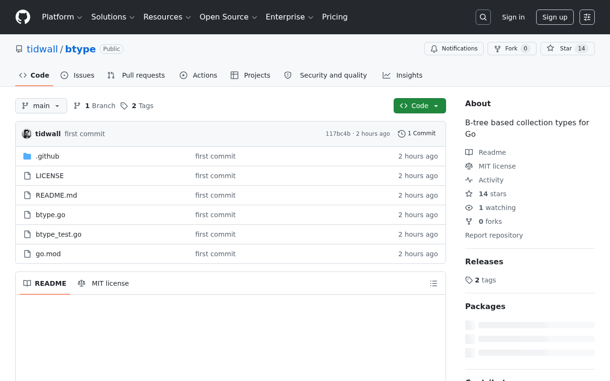This screenshot has height=381, width=610.
Task: Click the Sign up button
Action: pos(555,17)
